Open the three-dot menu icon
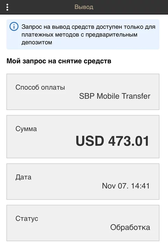 pyautogui.click(x=7, y=7)
